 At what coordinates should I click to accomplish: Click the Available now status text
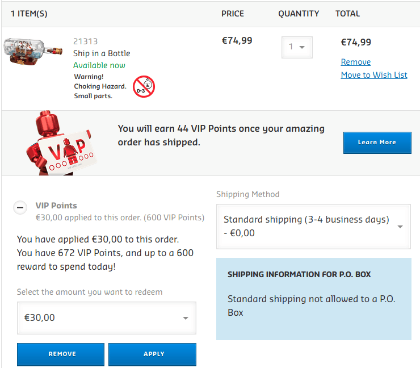tap(99, 65)
